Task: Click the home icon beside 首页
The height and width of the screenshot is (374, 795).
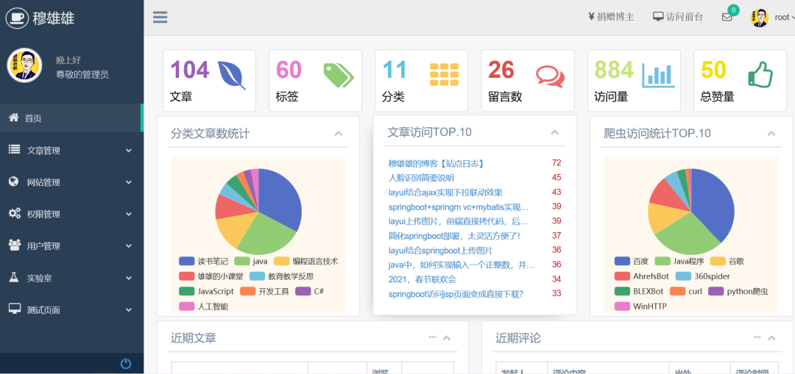Action: [14, 118]
